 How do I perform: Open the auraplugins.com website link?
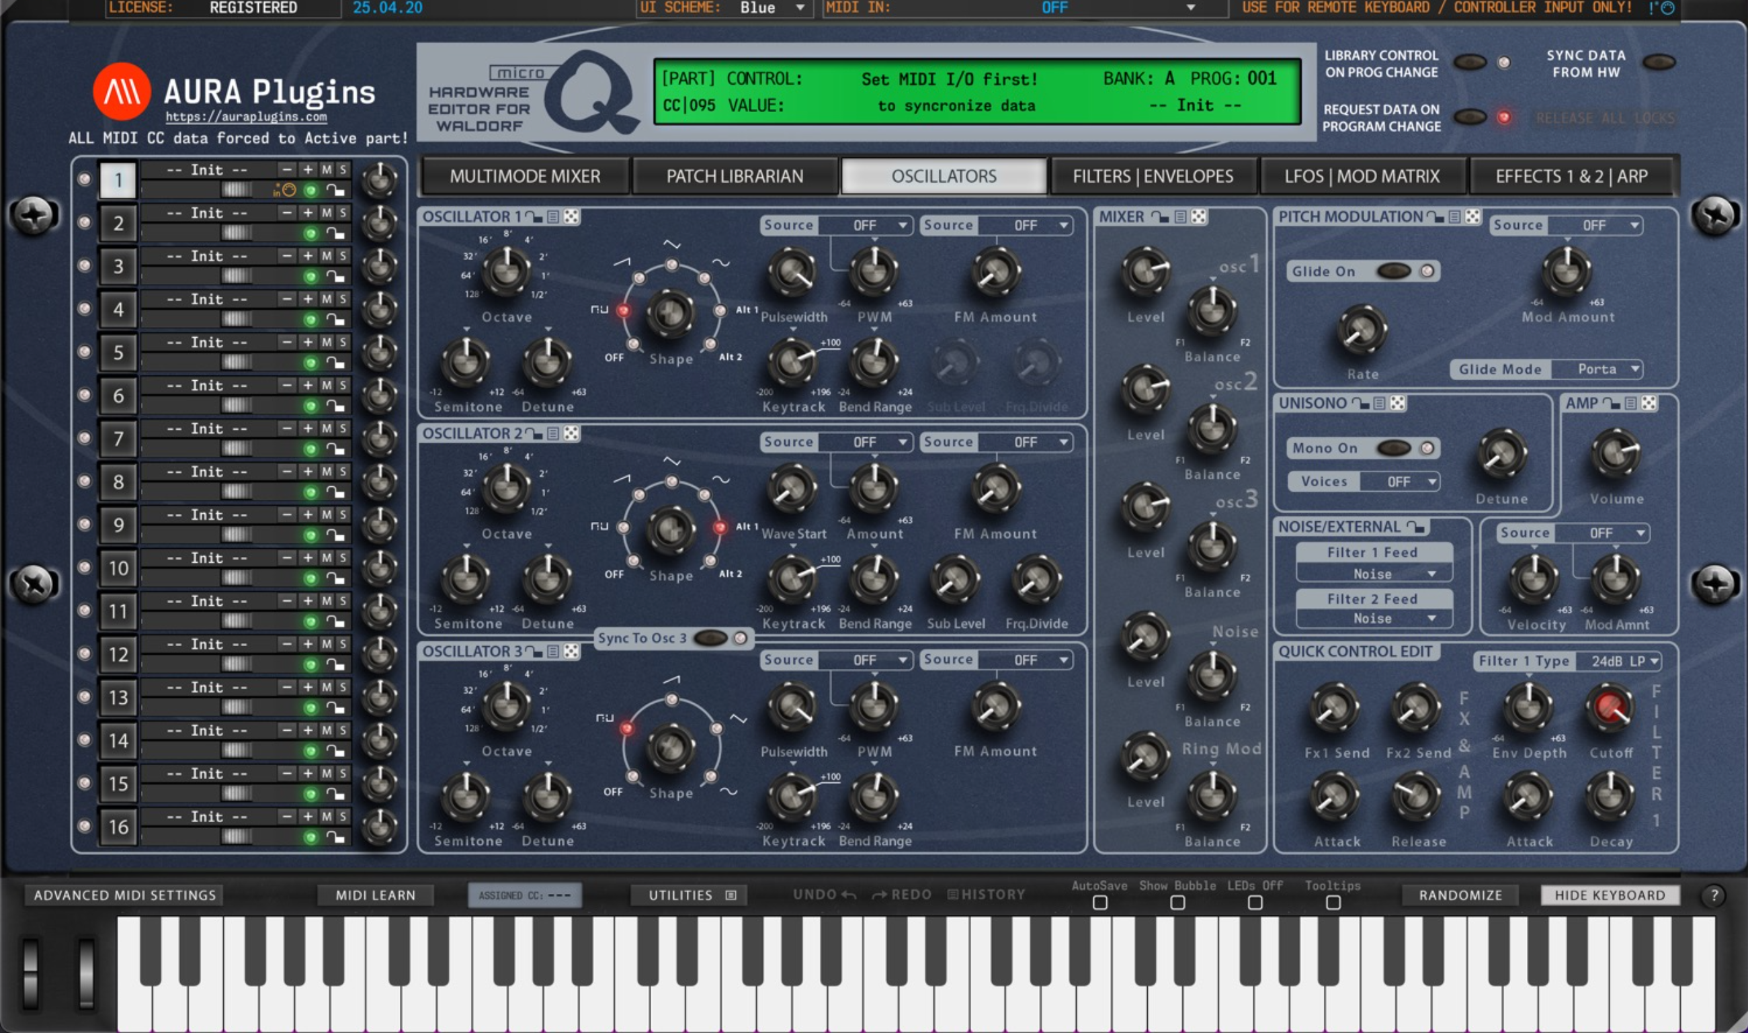(x=246, y=117)
